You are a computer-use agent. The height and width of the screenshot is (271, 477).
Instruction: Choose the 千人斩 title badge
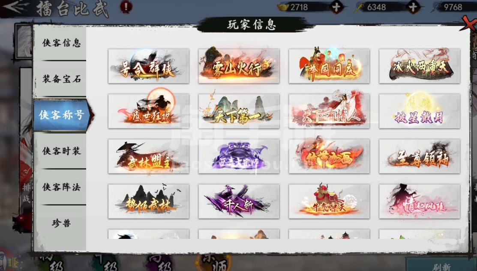click(239, 201)
